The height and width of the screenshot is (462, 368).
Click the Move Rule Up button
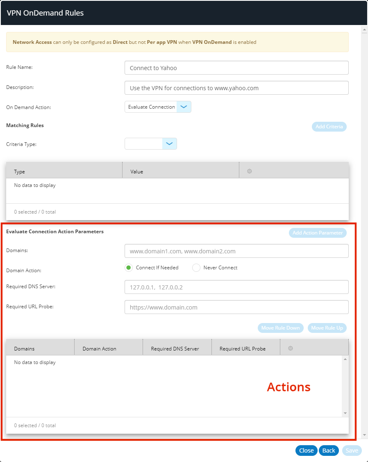coord(327,328)
